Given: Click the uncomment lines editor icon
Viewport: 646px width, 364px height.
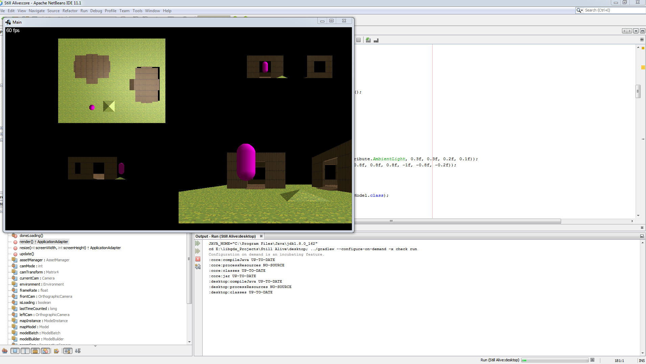Looking at the screenshot, I should pyautogui.click(x=376, y=40).
